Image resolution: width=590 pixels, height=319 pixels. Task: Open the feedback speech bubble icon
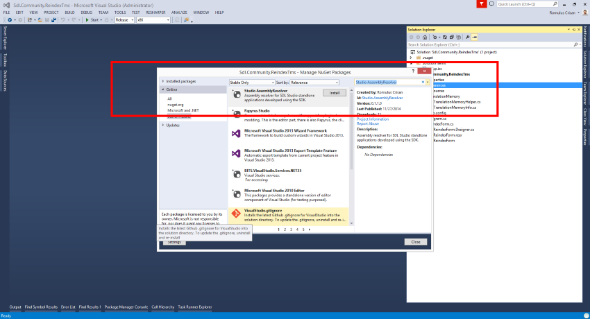click(x=492, y=4)
